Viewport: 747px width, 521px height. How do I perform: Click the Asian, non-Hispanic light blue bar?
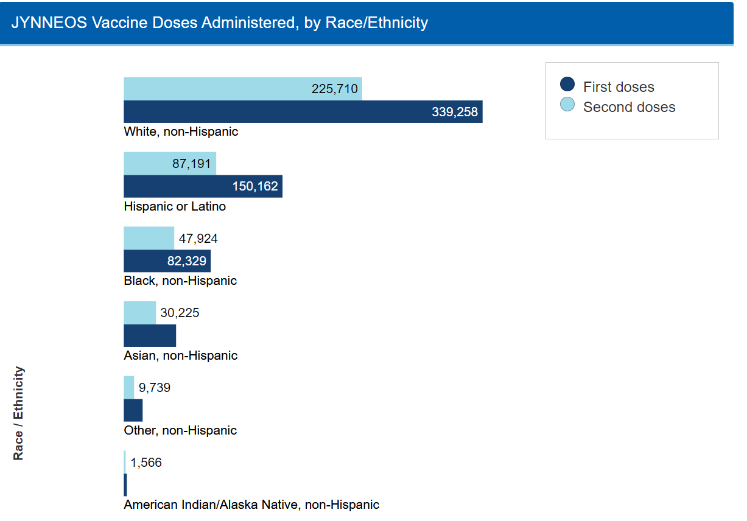click(x=139, y=313)
